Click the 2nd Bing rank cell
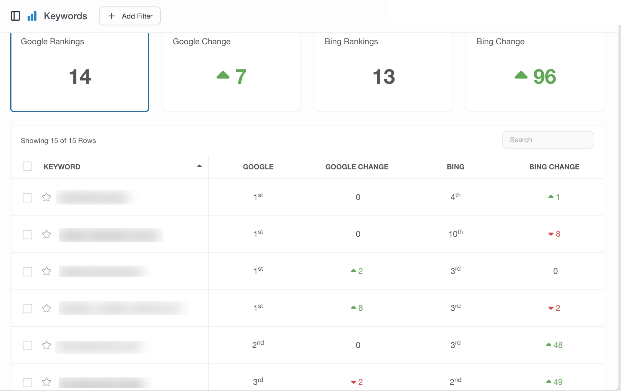The width and height of the screenshot is (621, 391). [x=455, y=382]
